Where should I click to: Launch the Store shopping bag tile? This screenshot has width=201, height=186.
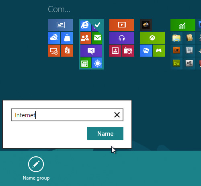pos(67,38)
